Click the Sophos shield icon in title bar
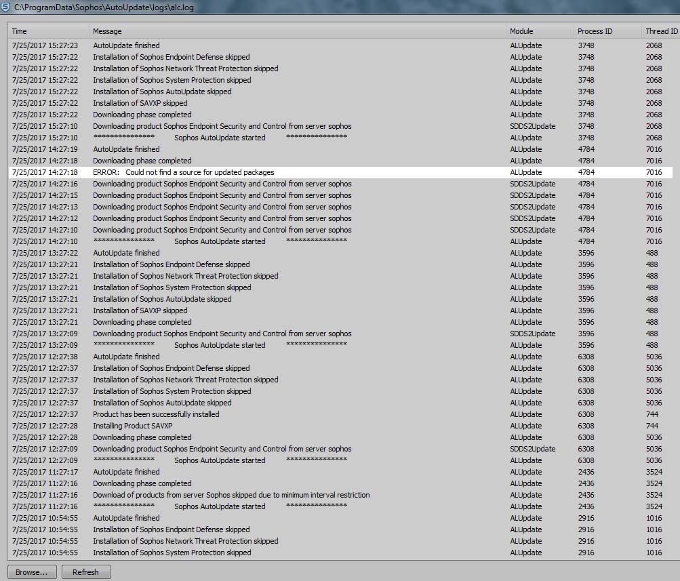Viewport: 680px width, 581px height. point(5,7)
